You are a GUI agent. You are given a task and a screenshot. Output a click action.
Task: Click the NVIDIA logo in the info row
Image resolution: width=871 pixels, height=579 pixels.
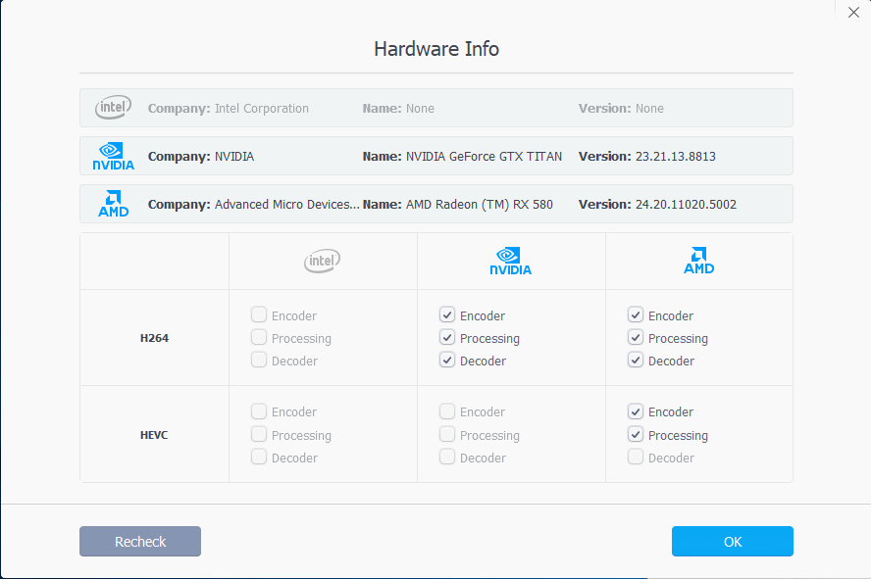pos(114,156)
